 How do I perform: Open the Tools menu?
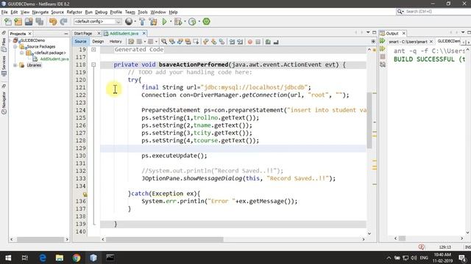click(142, 12)
